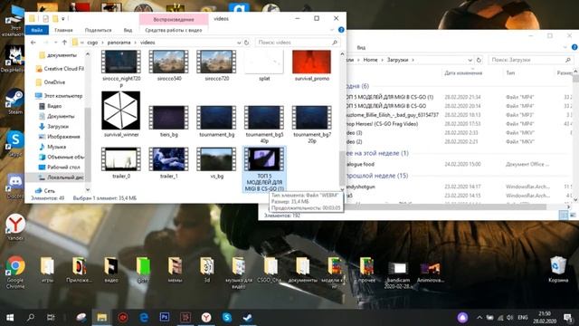Select ТОП 5 МОДЕЛЕЙ ДЛЯ MIGI video file
This screenshot has height=326, width=579.
point(264,169)
